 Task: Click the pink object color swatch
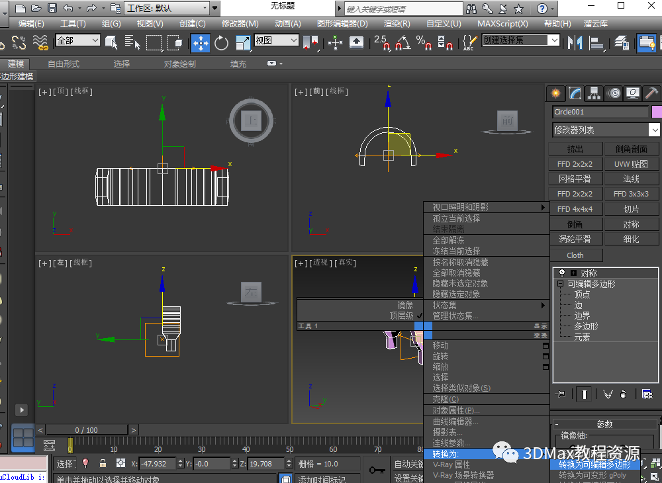[x=657, y=112]
